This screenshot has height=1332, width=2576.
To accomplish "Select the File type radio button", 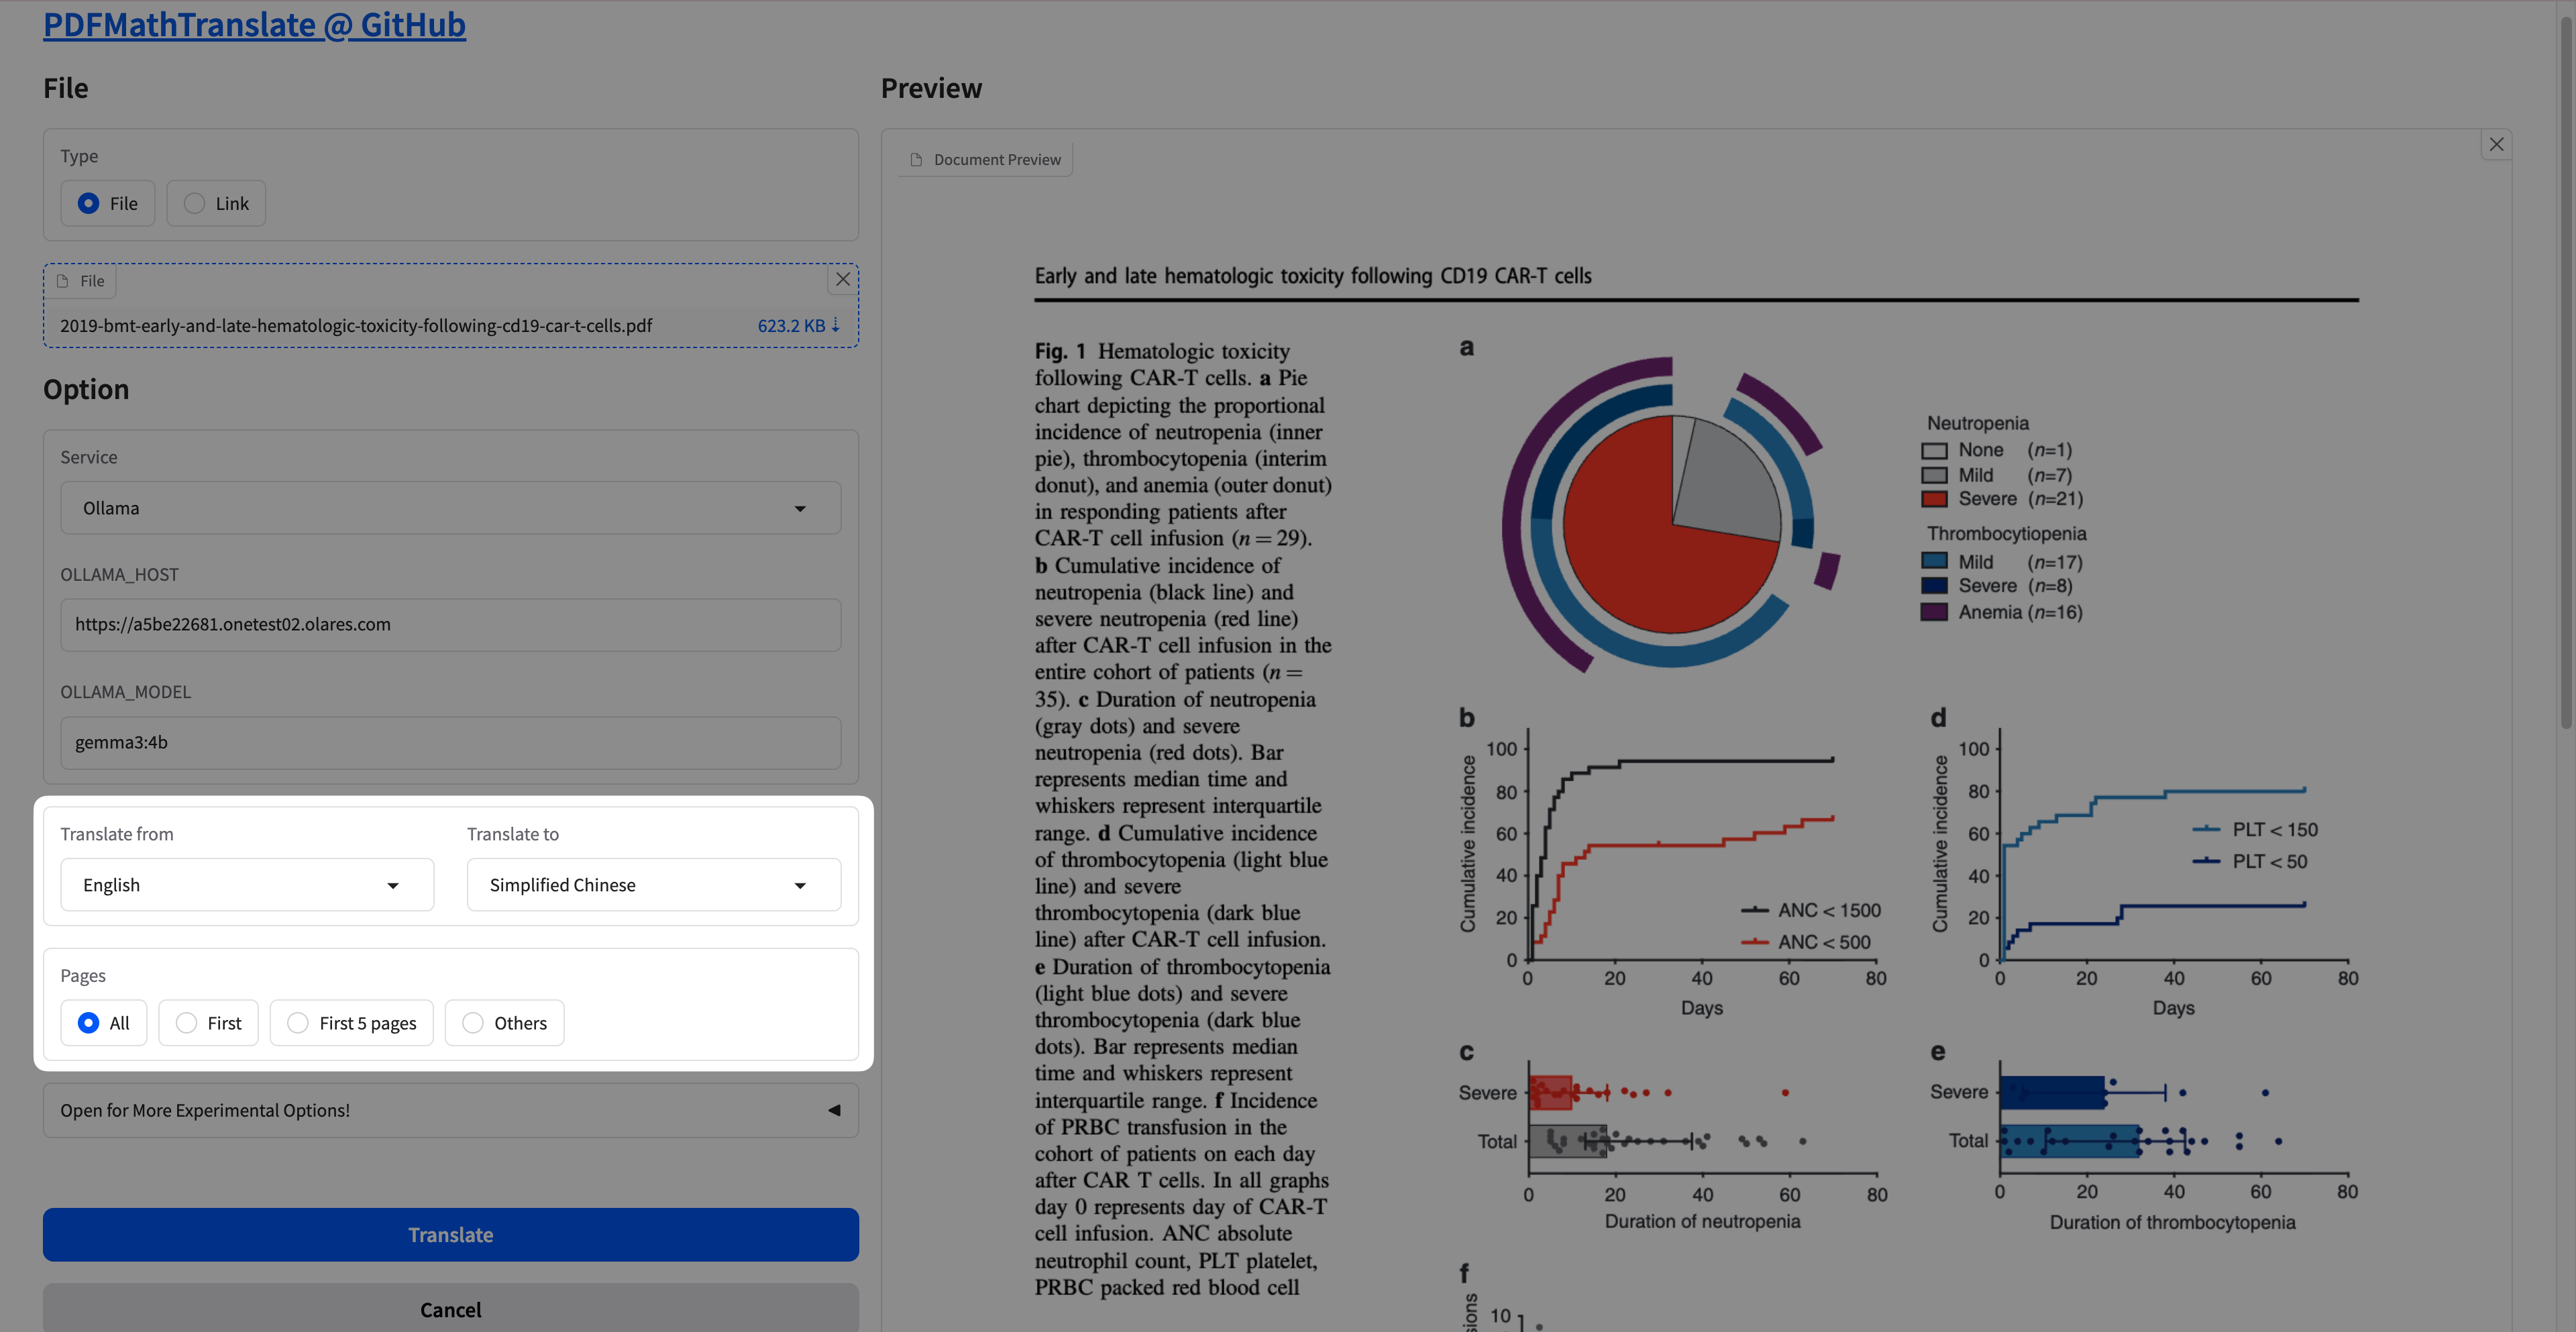I will [x=89, y=204].
